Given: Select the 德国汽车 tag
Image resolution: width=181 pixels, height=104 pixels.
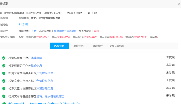Looking at the screenshot, I should point(38,37).
